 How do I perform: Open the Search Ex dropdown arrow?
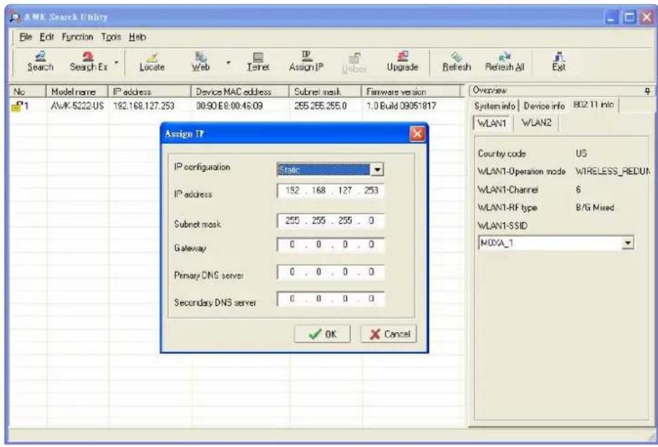coord(117,63)
